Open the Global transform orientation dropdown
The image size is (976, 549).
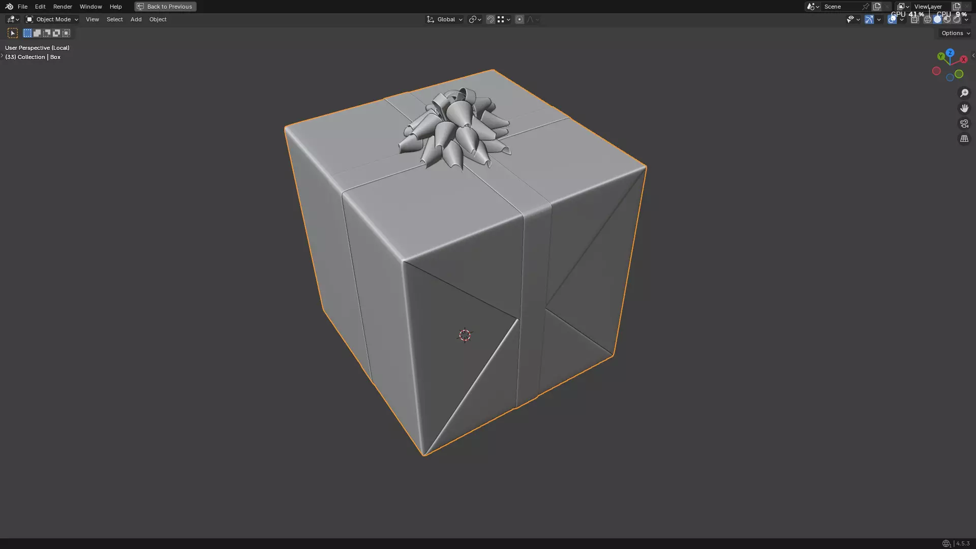(x=445, y=19)
